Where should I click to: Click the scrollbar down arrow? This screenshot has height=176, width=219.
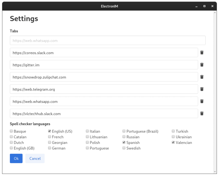215,172
